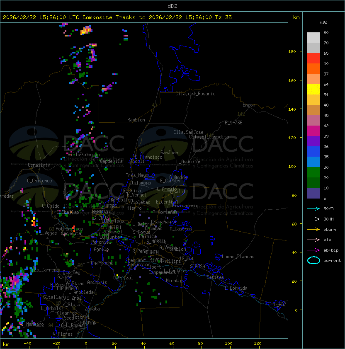Click the Divisadero map label
This screenshot has width=345, height=349.
coord(184,206)
